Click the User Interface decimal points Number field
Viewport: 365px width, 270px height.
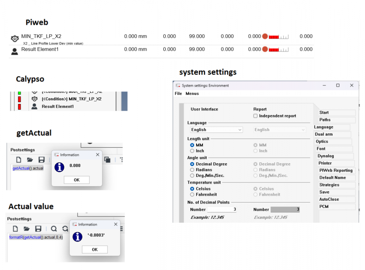[x=222, y=209]
